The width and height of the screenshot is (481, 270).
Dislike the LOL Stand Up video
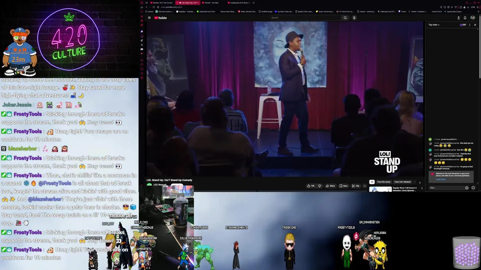tap(320, 186)
